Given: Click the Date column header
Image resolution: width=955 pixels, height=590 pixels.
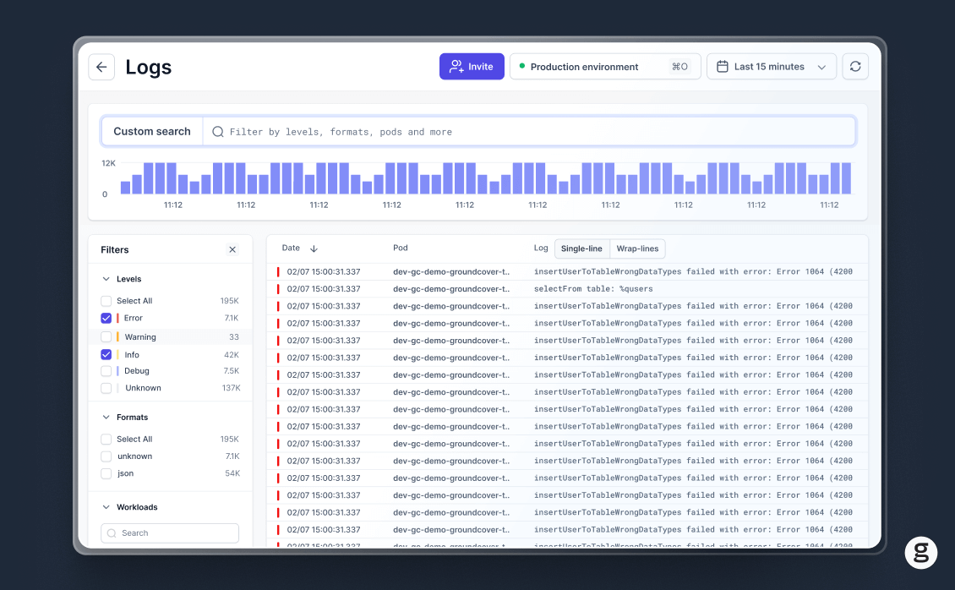Looking at the screenshot, I should 291,248.
